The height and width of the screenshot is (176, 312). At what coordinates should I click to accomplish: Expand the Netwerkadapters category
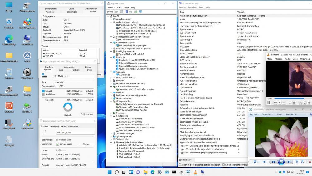pos(111,98)
